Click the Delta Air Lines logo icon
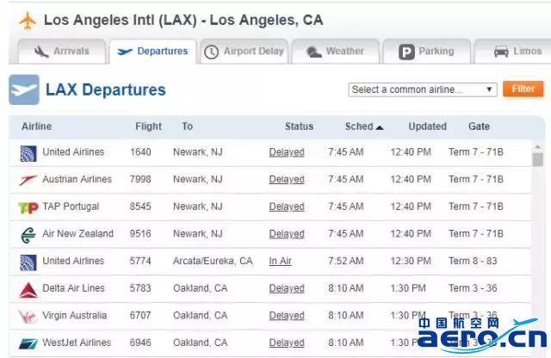 pos(28,289)
